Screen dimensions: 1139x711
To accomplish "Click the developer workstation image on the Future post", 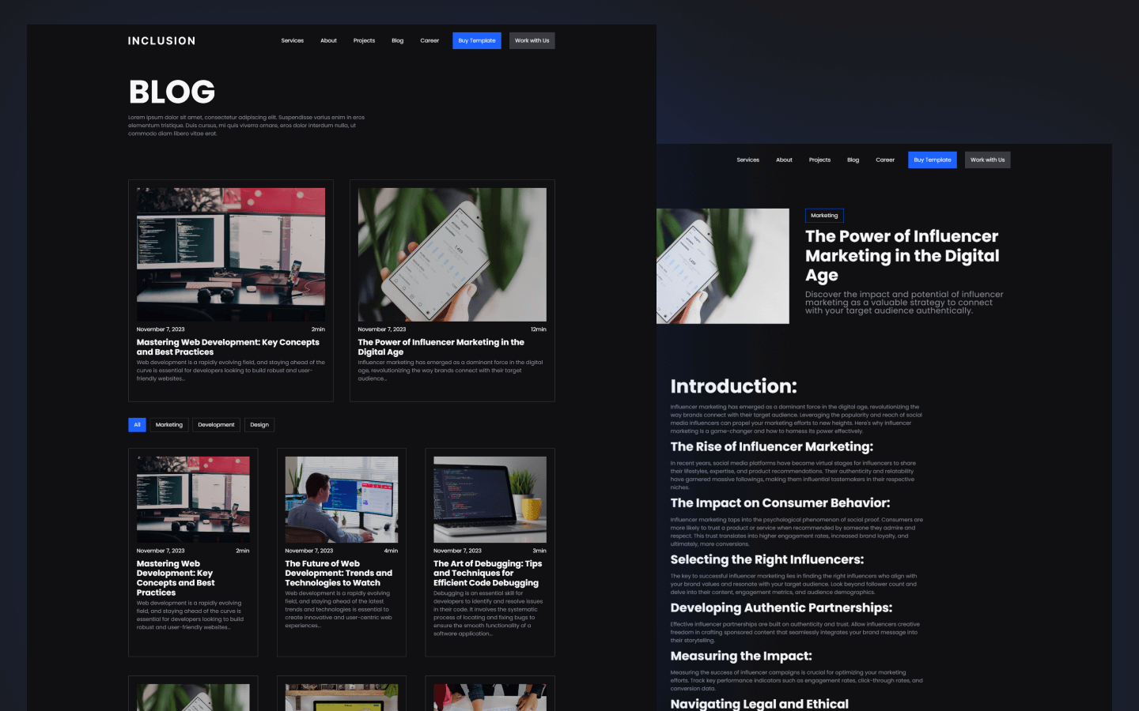I will [341, 498].
